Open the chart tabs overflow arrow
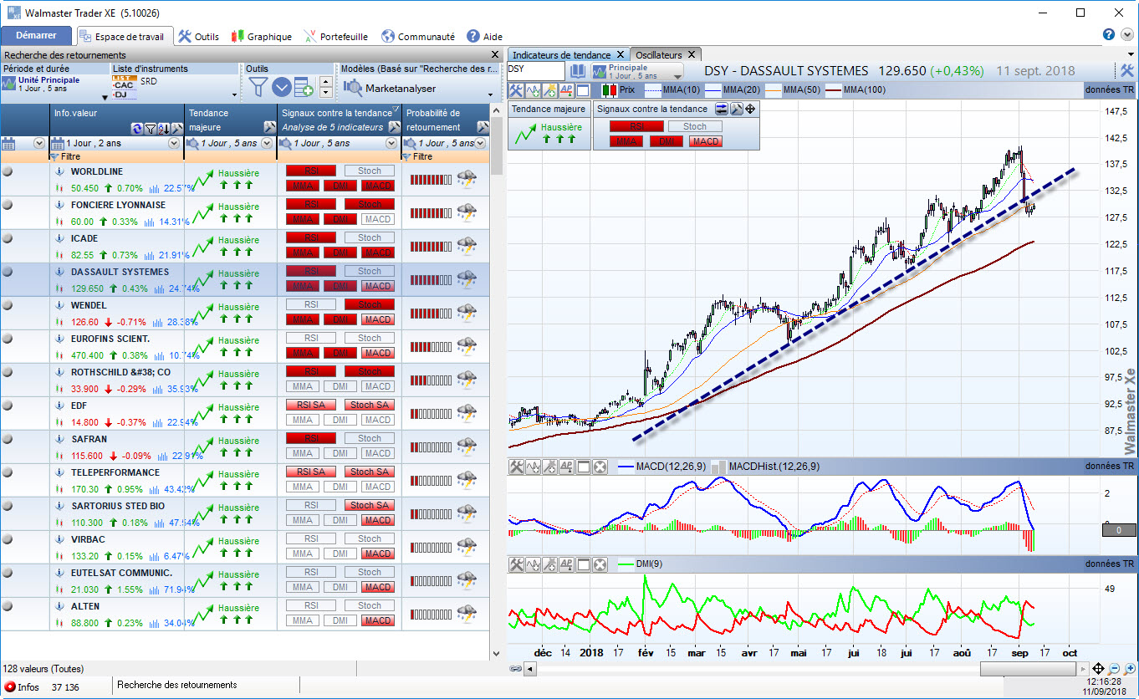The height and width of the screenshot is (699, 1139). [x=1129, y=54]
